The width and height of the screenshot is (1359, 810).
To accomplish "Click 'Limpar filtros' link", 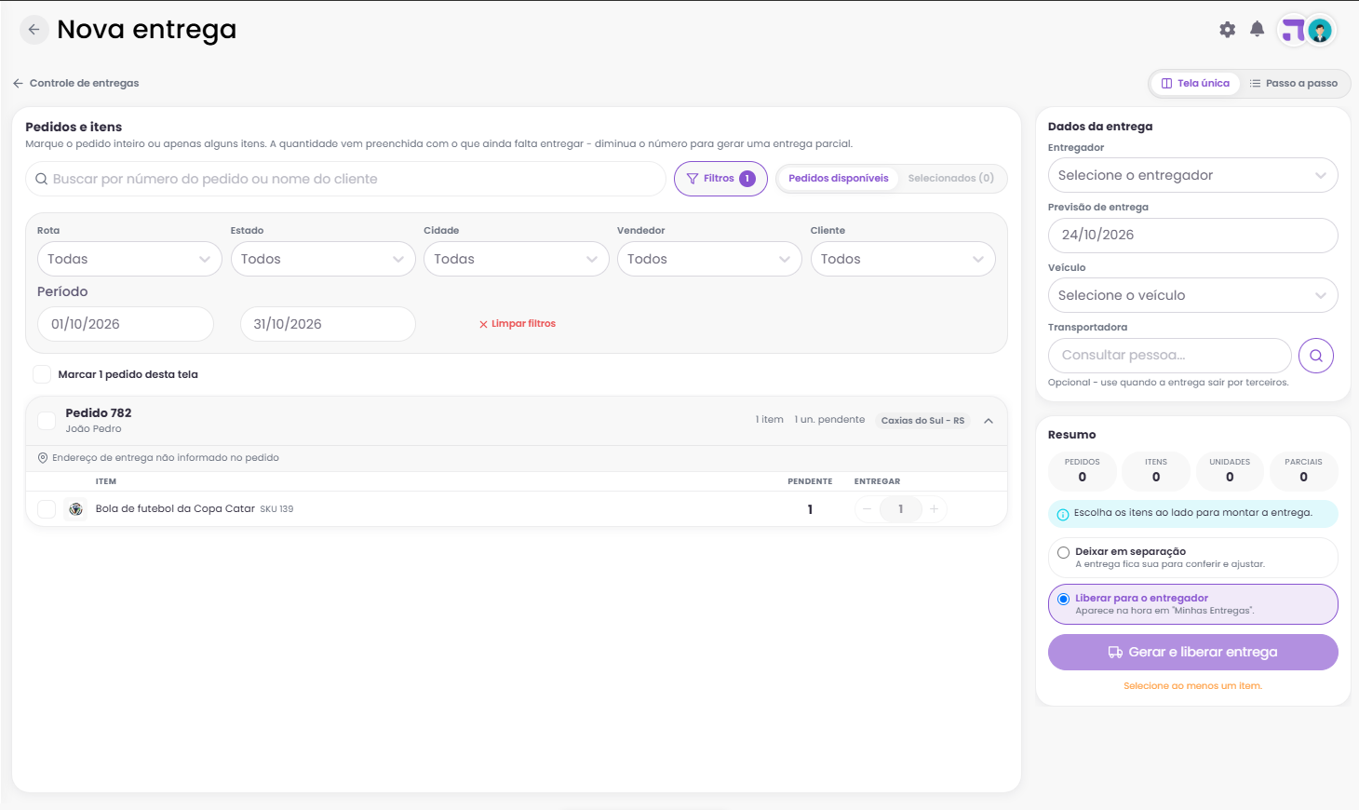I will click(518, 324).
